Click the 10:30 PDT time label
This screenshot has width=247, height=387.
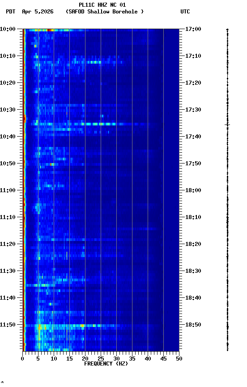(8, 110)
